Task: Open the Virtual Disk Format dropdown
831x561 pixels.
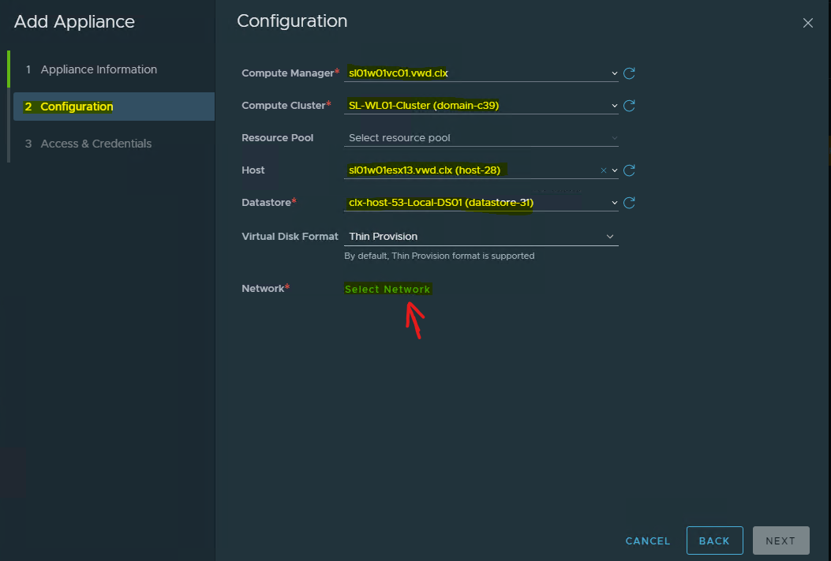Action: (609, 237)
